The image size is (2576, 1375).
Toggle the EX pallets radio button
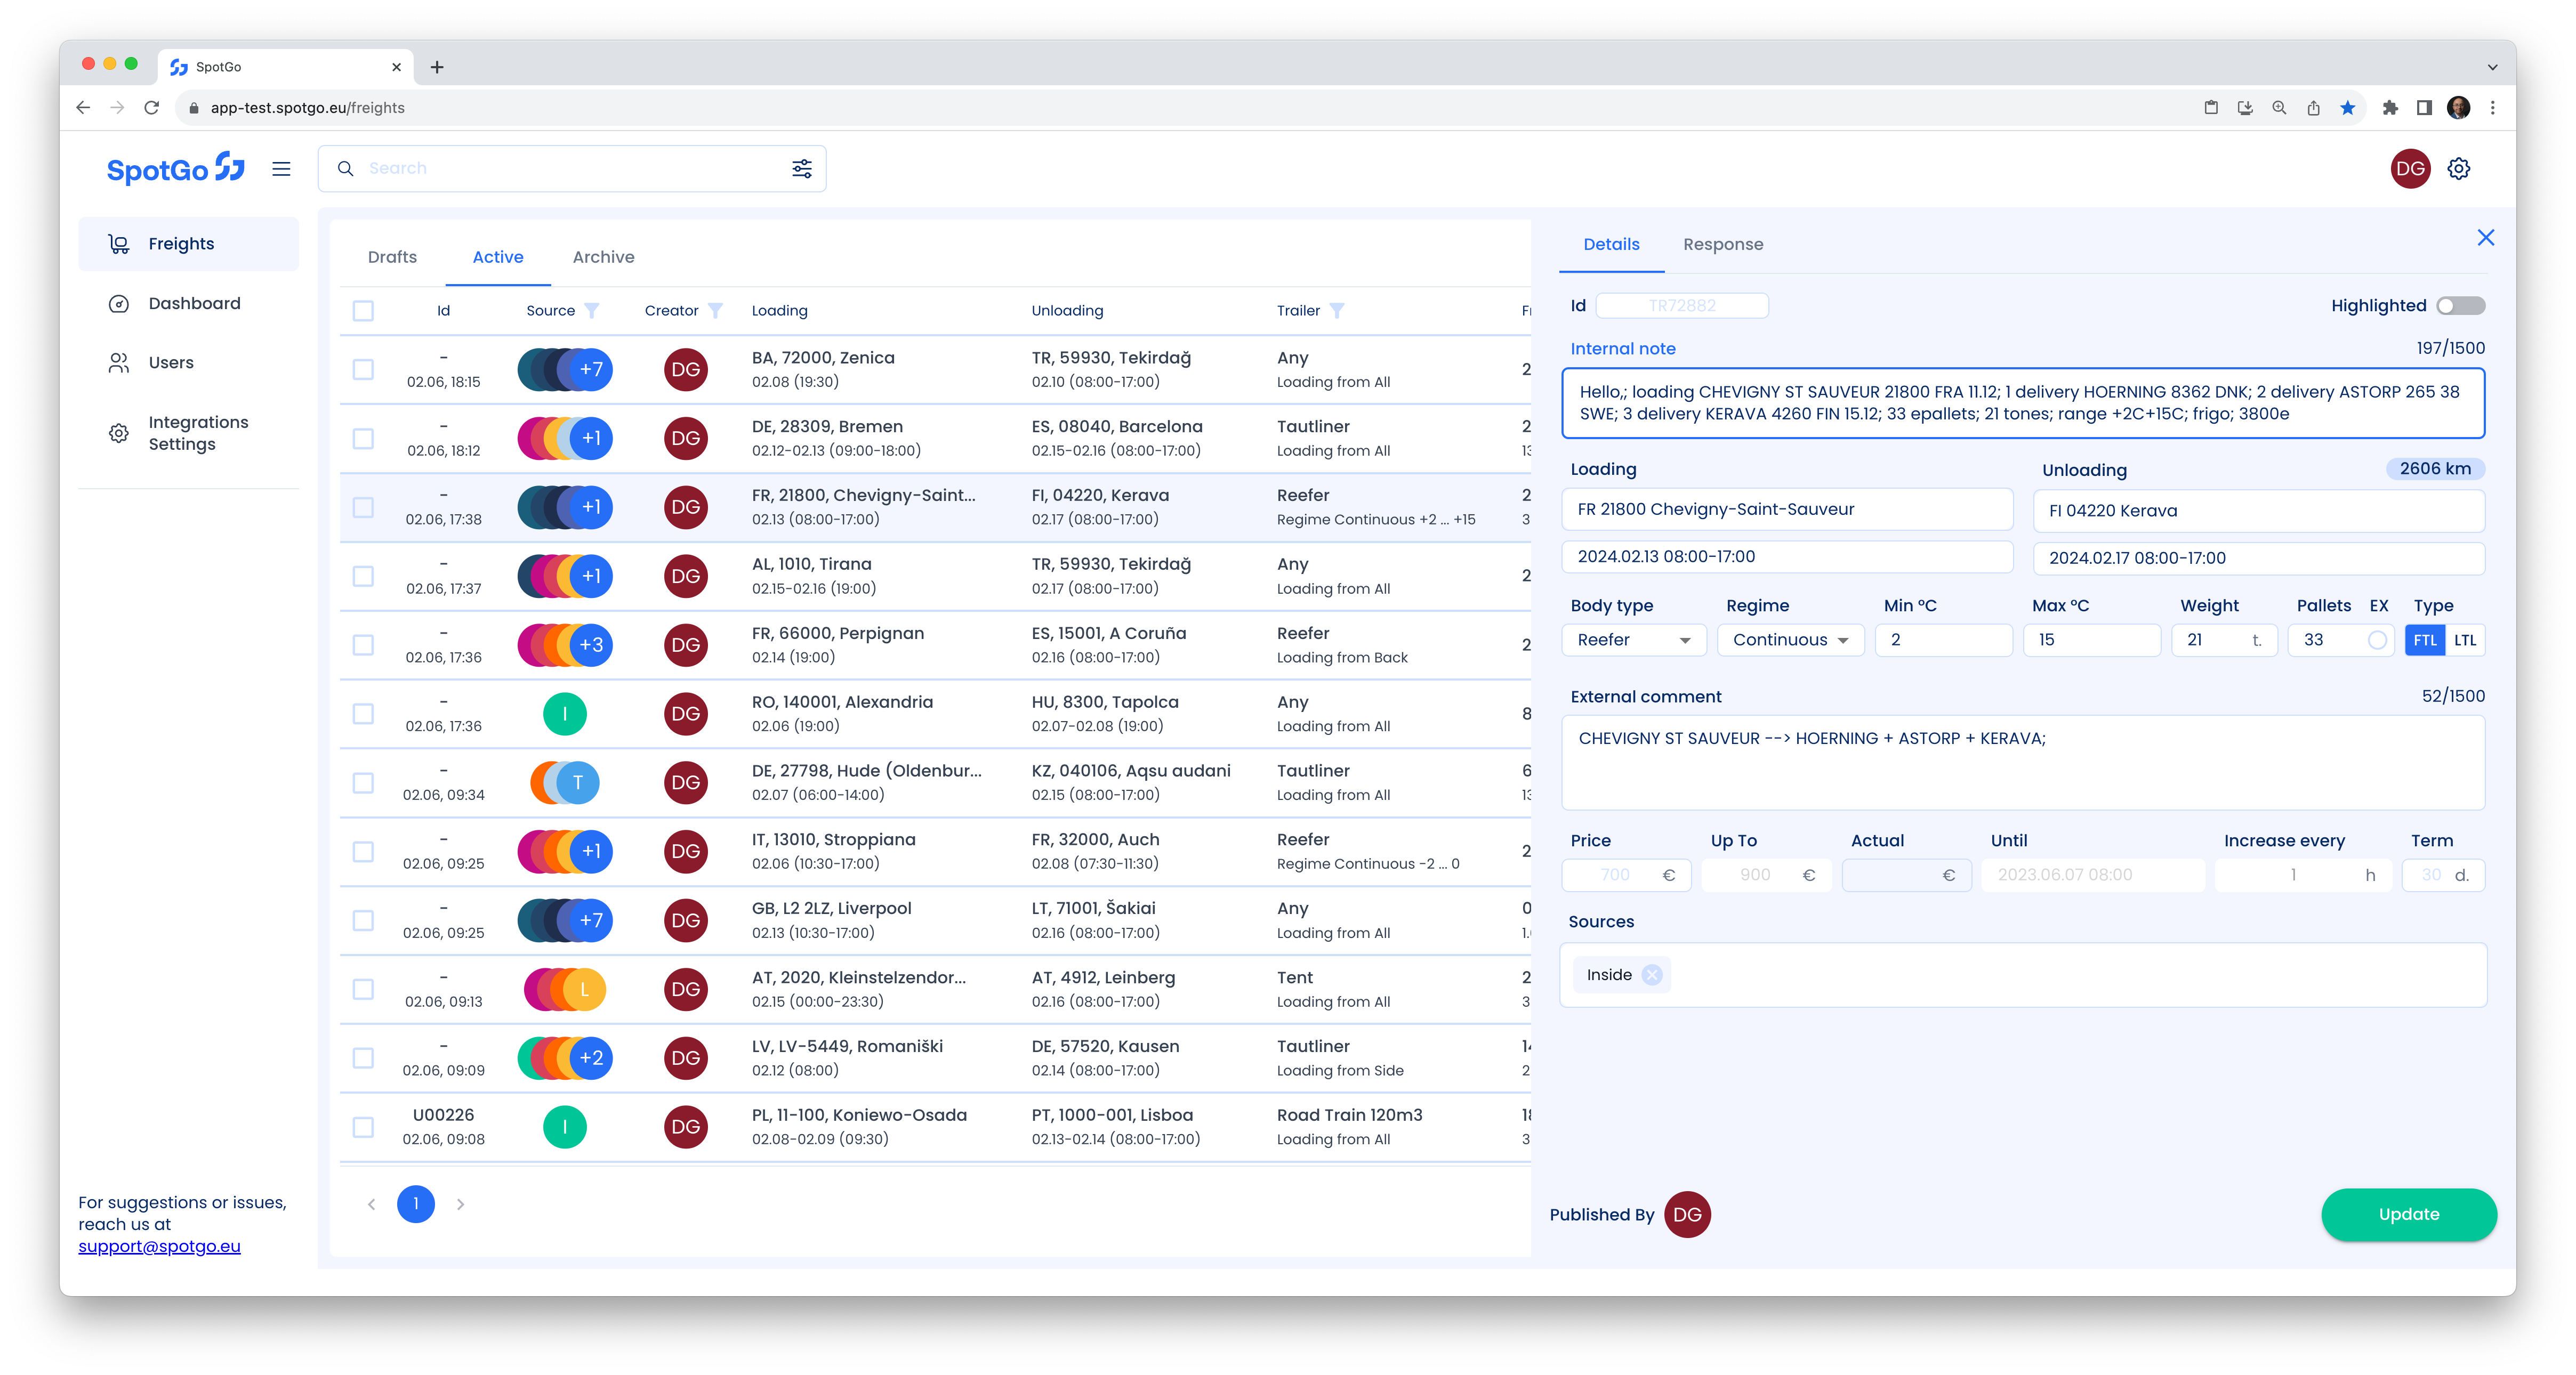click(x=2377, y=640)
